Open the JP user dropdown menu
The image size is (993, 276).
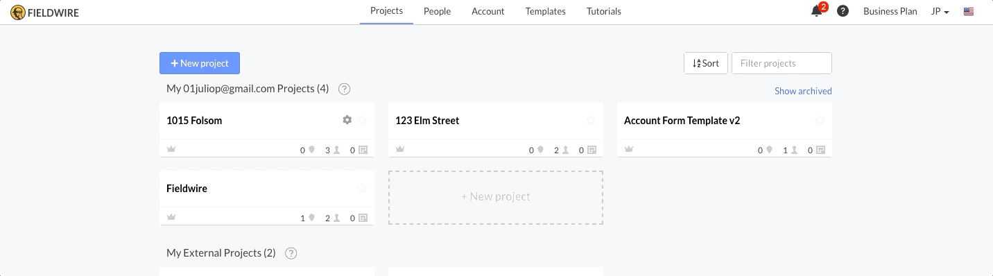[940, 11]
